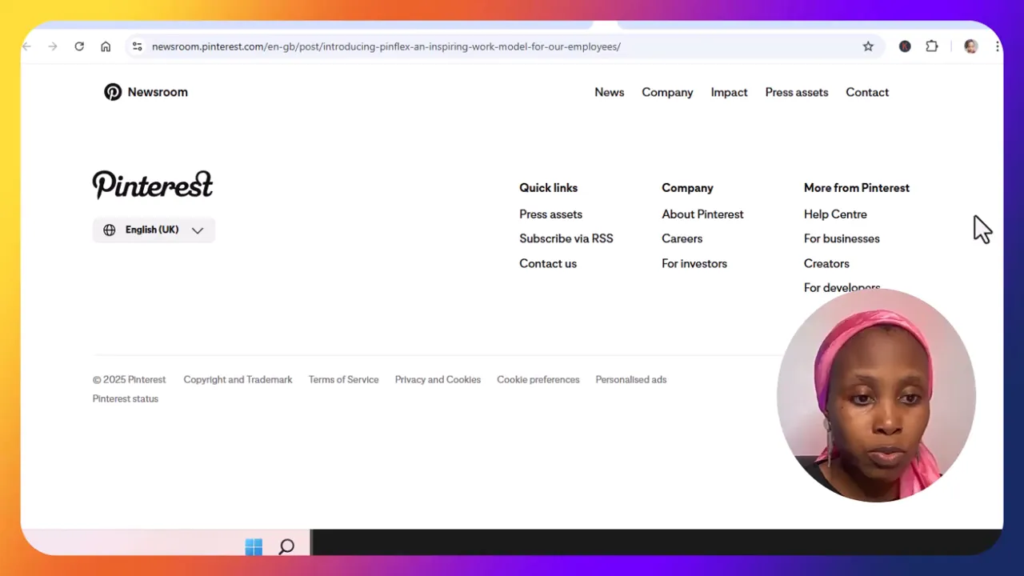Image resolution: width=1024 pixels, height=576 pixels.
Task: Open the Contact us link
Action: pyautogui.click(x=548, y=263)
